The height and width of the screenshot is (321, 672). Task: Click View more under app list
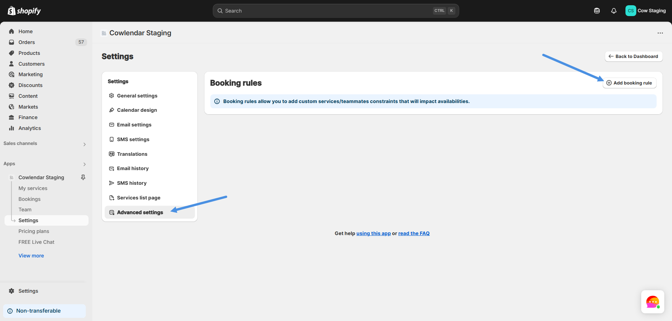tap(31, 256)
